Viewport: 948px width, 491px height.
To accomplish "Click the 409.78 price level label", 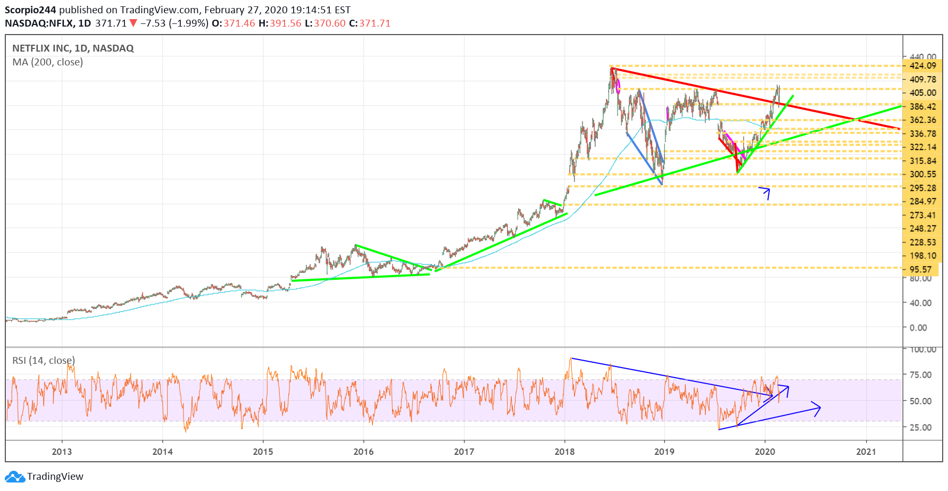I will (923, 79).
